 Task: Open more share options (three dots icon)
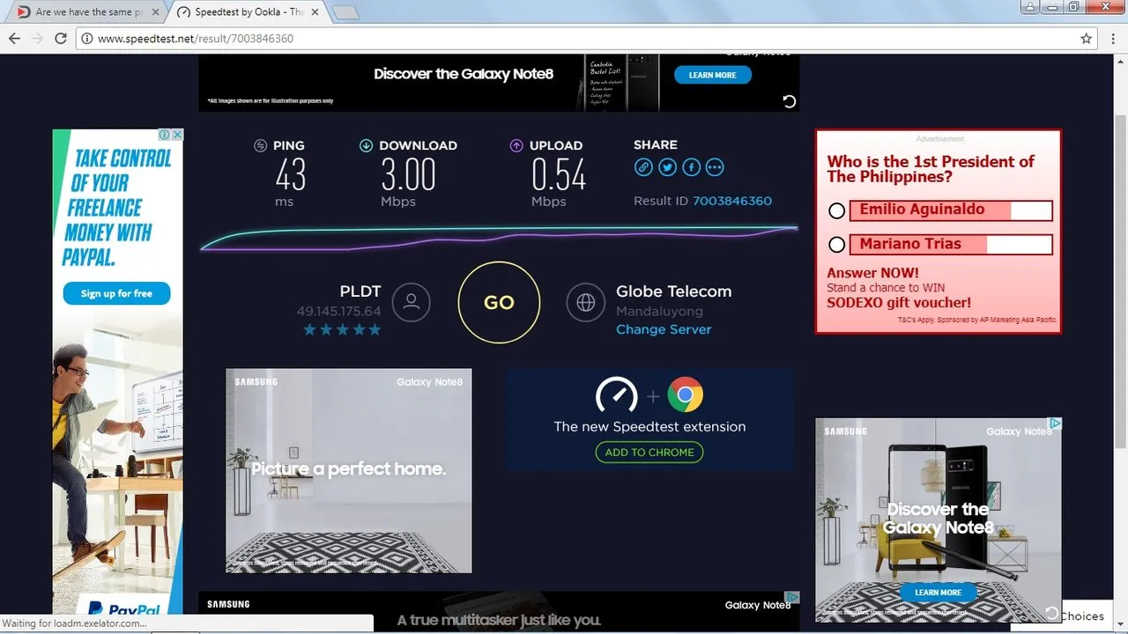(x=715, y=167)
